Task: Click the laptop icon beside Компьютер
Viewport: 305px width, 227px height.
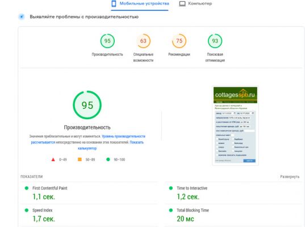Action: click(x=182, y=4)
